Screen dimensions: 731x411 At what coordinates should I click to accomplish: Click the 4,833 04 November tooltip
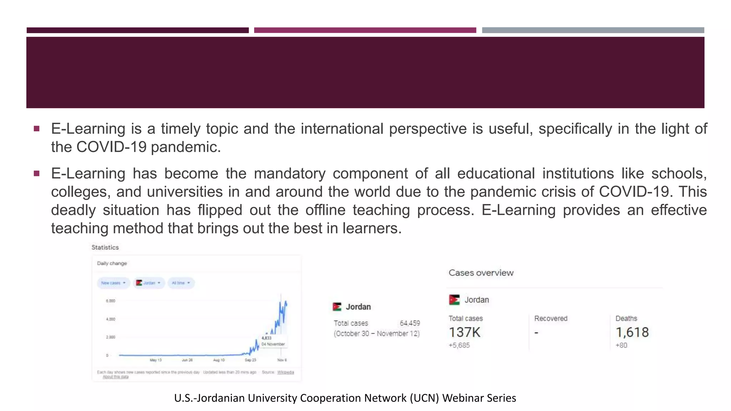(x=273, y=341)
